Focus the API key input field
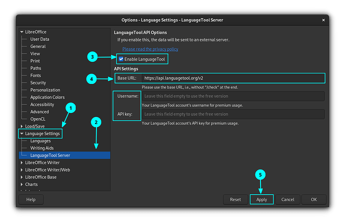 (x=233, y=114)
